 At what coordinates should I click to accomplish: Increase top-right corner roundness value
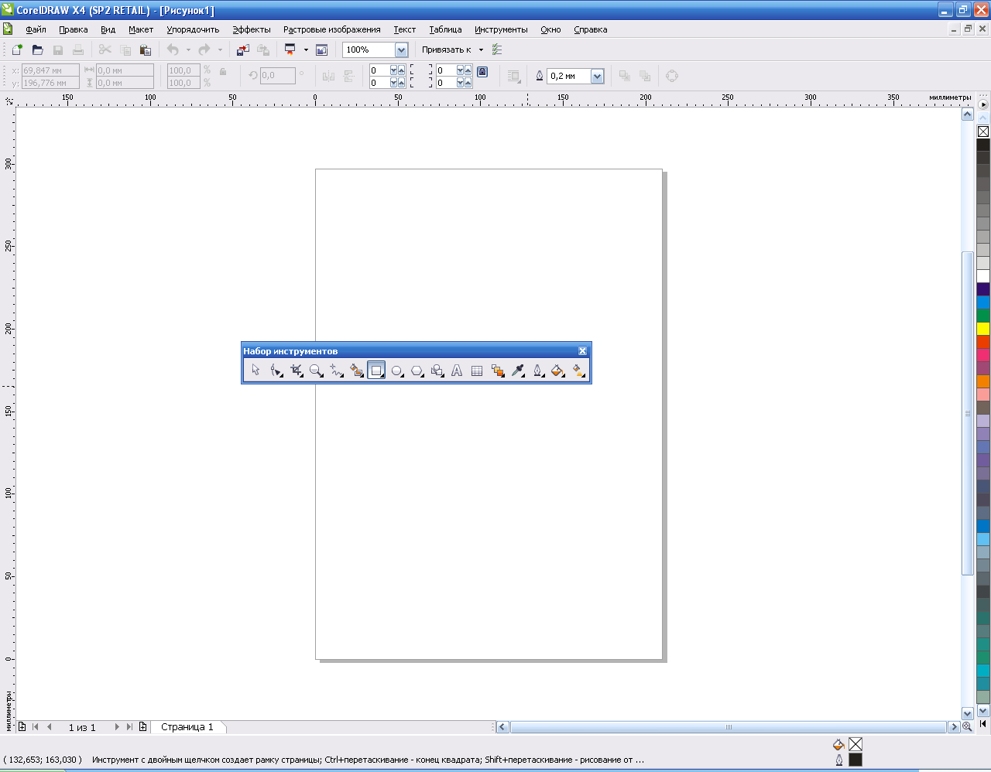[x=468, y=70]
